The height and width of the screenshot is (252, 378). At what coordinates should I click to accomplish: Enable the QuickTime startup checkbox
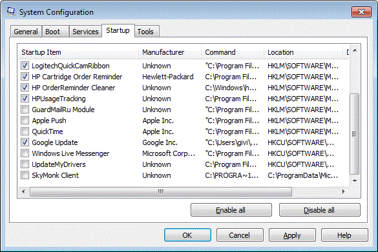point(25,131)
